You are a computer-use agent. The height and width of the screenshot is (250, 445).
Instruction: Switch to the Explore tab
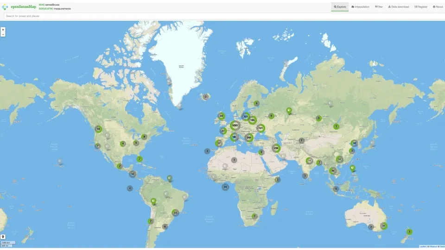340,7
